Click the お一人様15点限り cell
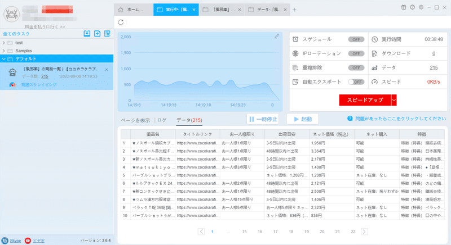This screenshot has height=245, width=451. click(x=242, y=199)
